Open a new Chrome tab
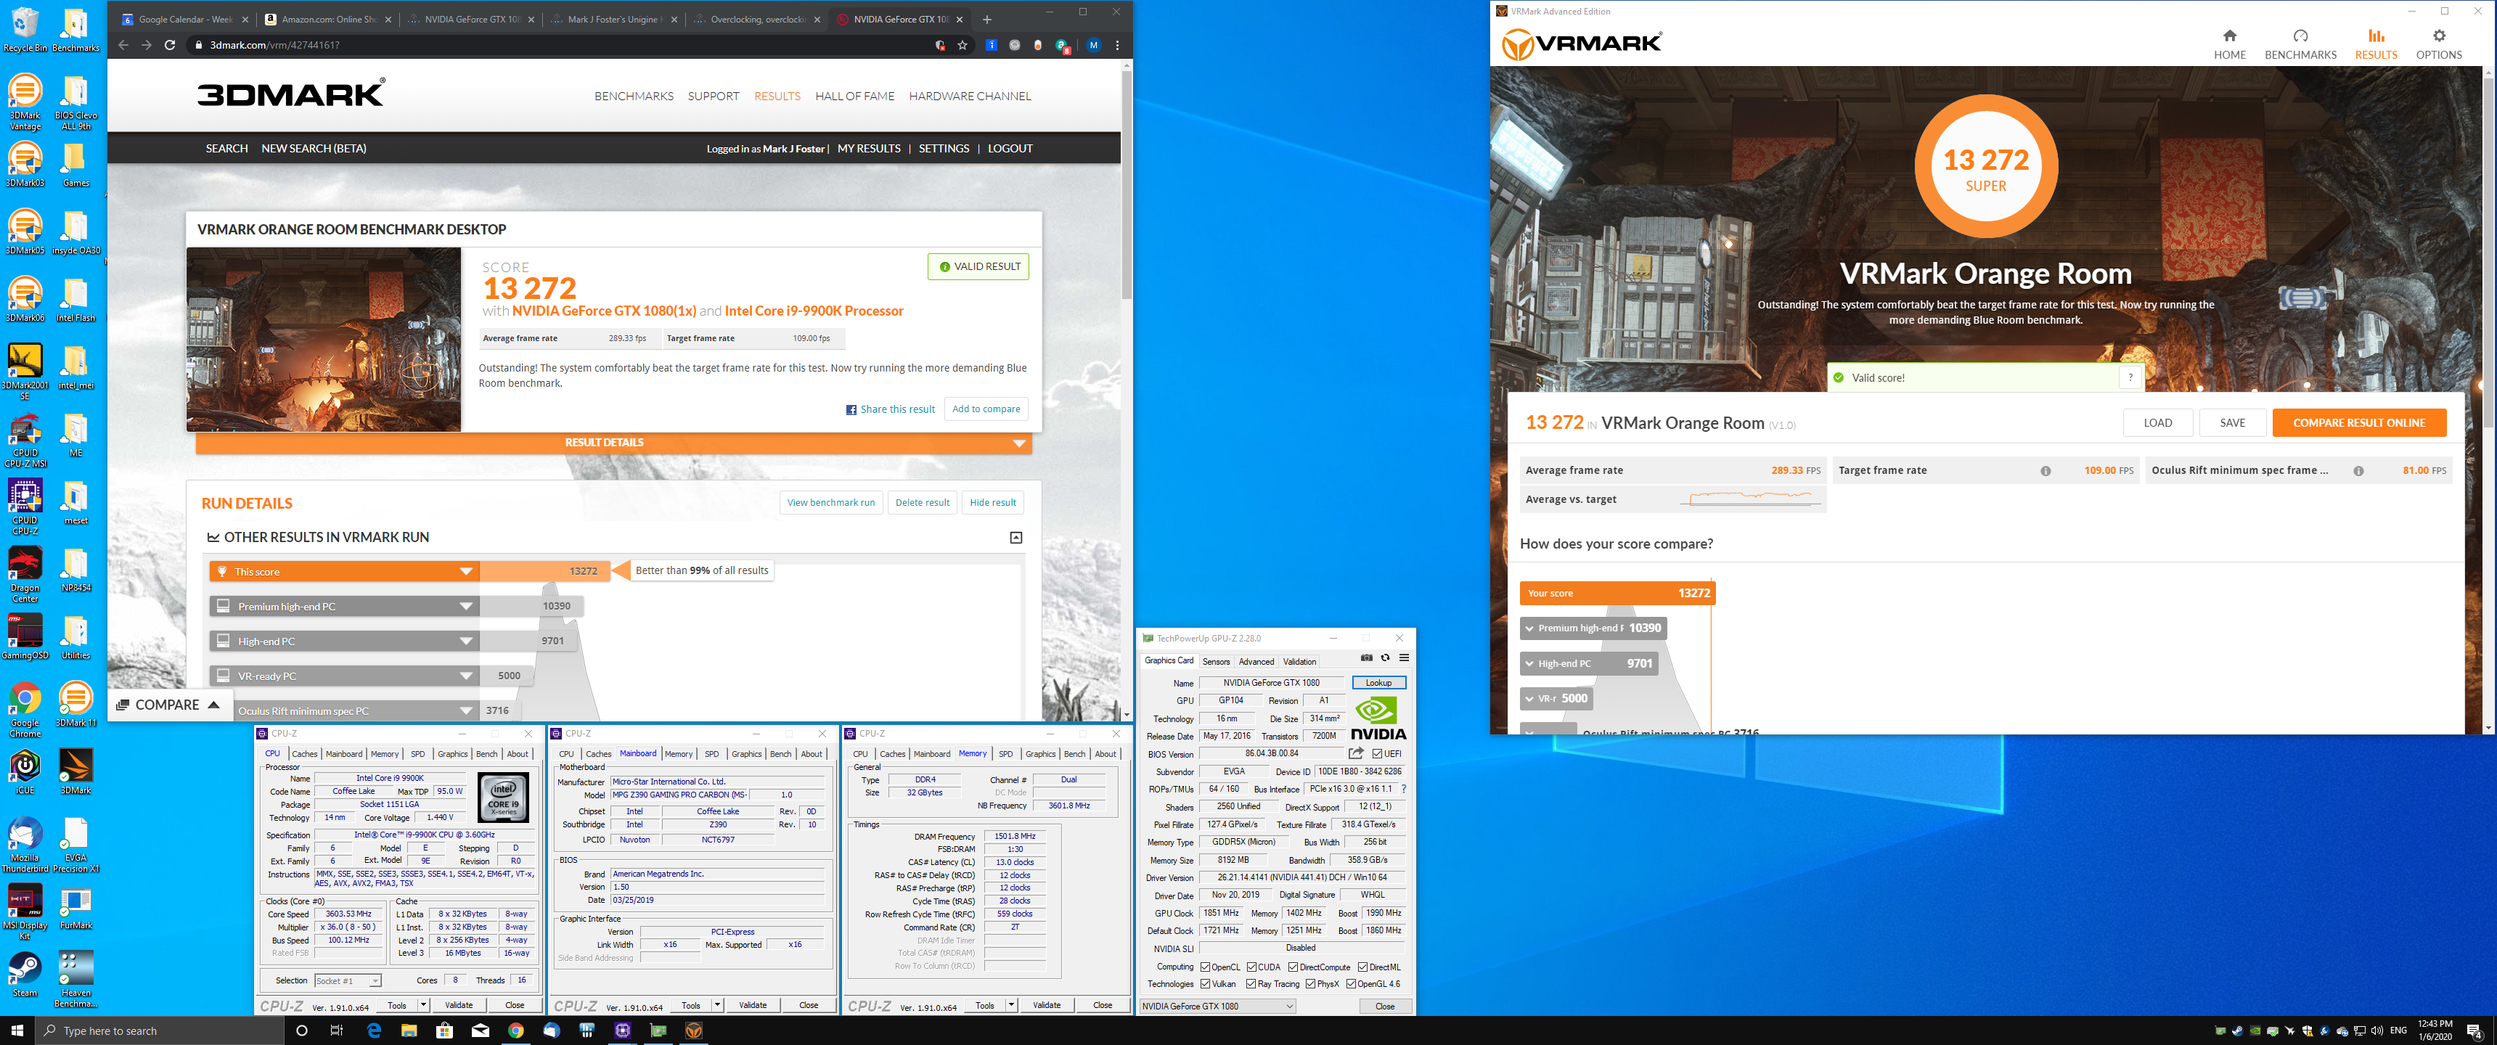This screenshot has height=1045, width=2497. point(986,20)
